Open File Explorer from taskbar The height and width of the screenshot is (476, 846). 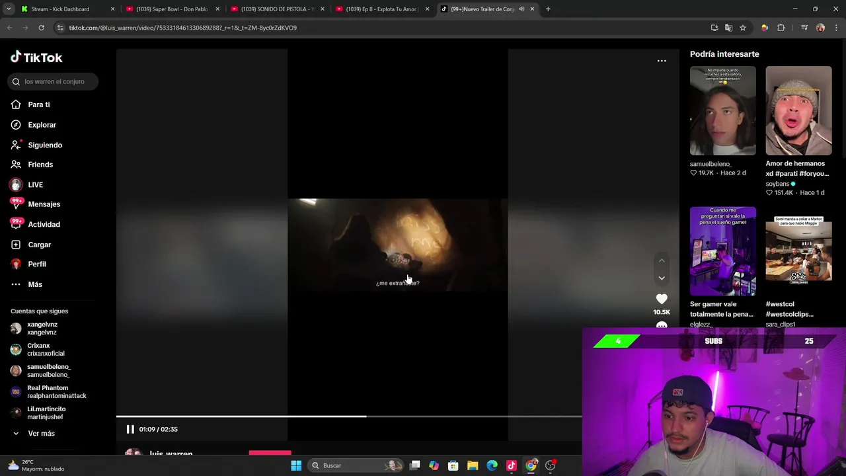tap(473, 465)
